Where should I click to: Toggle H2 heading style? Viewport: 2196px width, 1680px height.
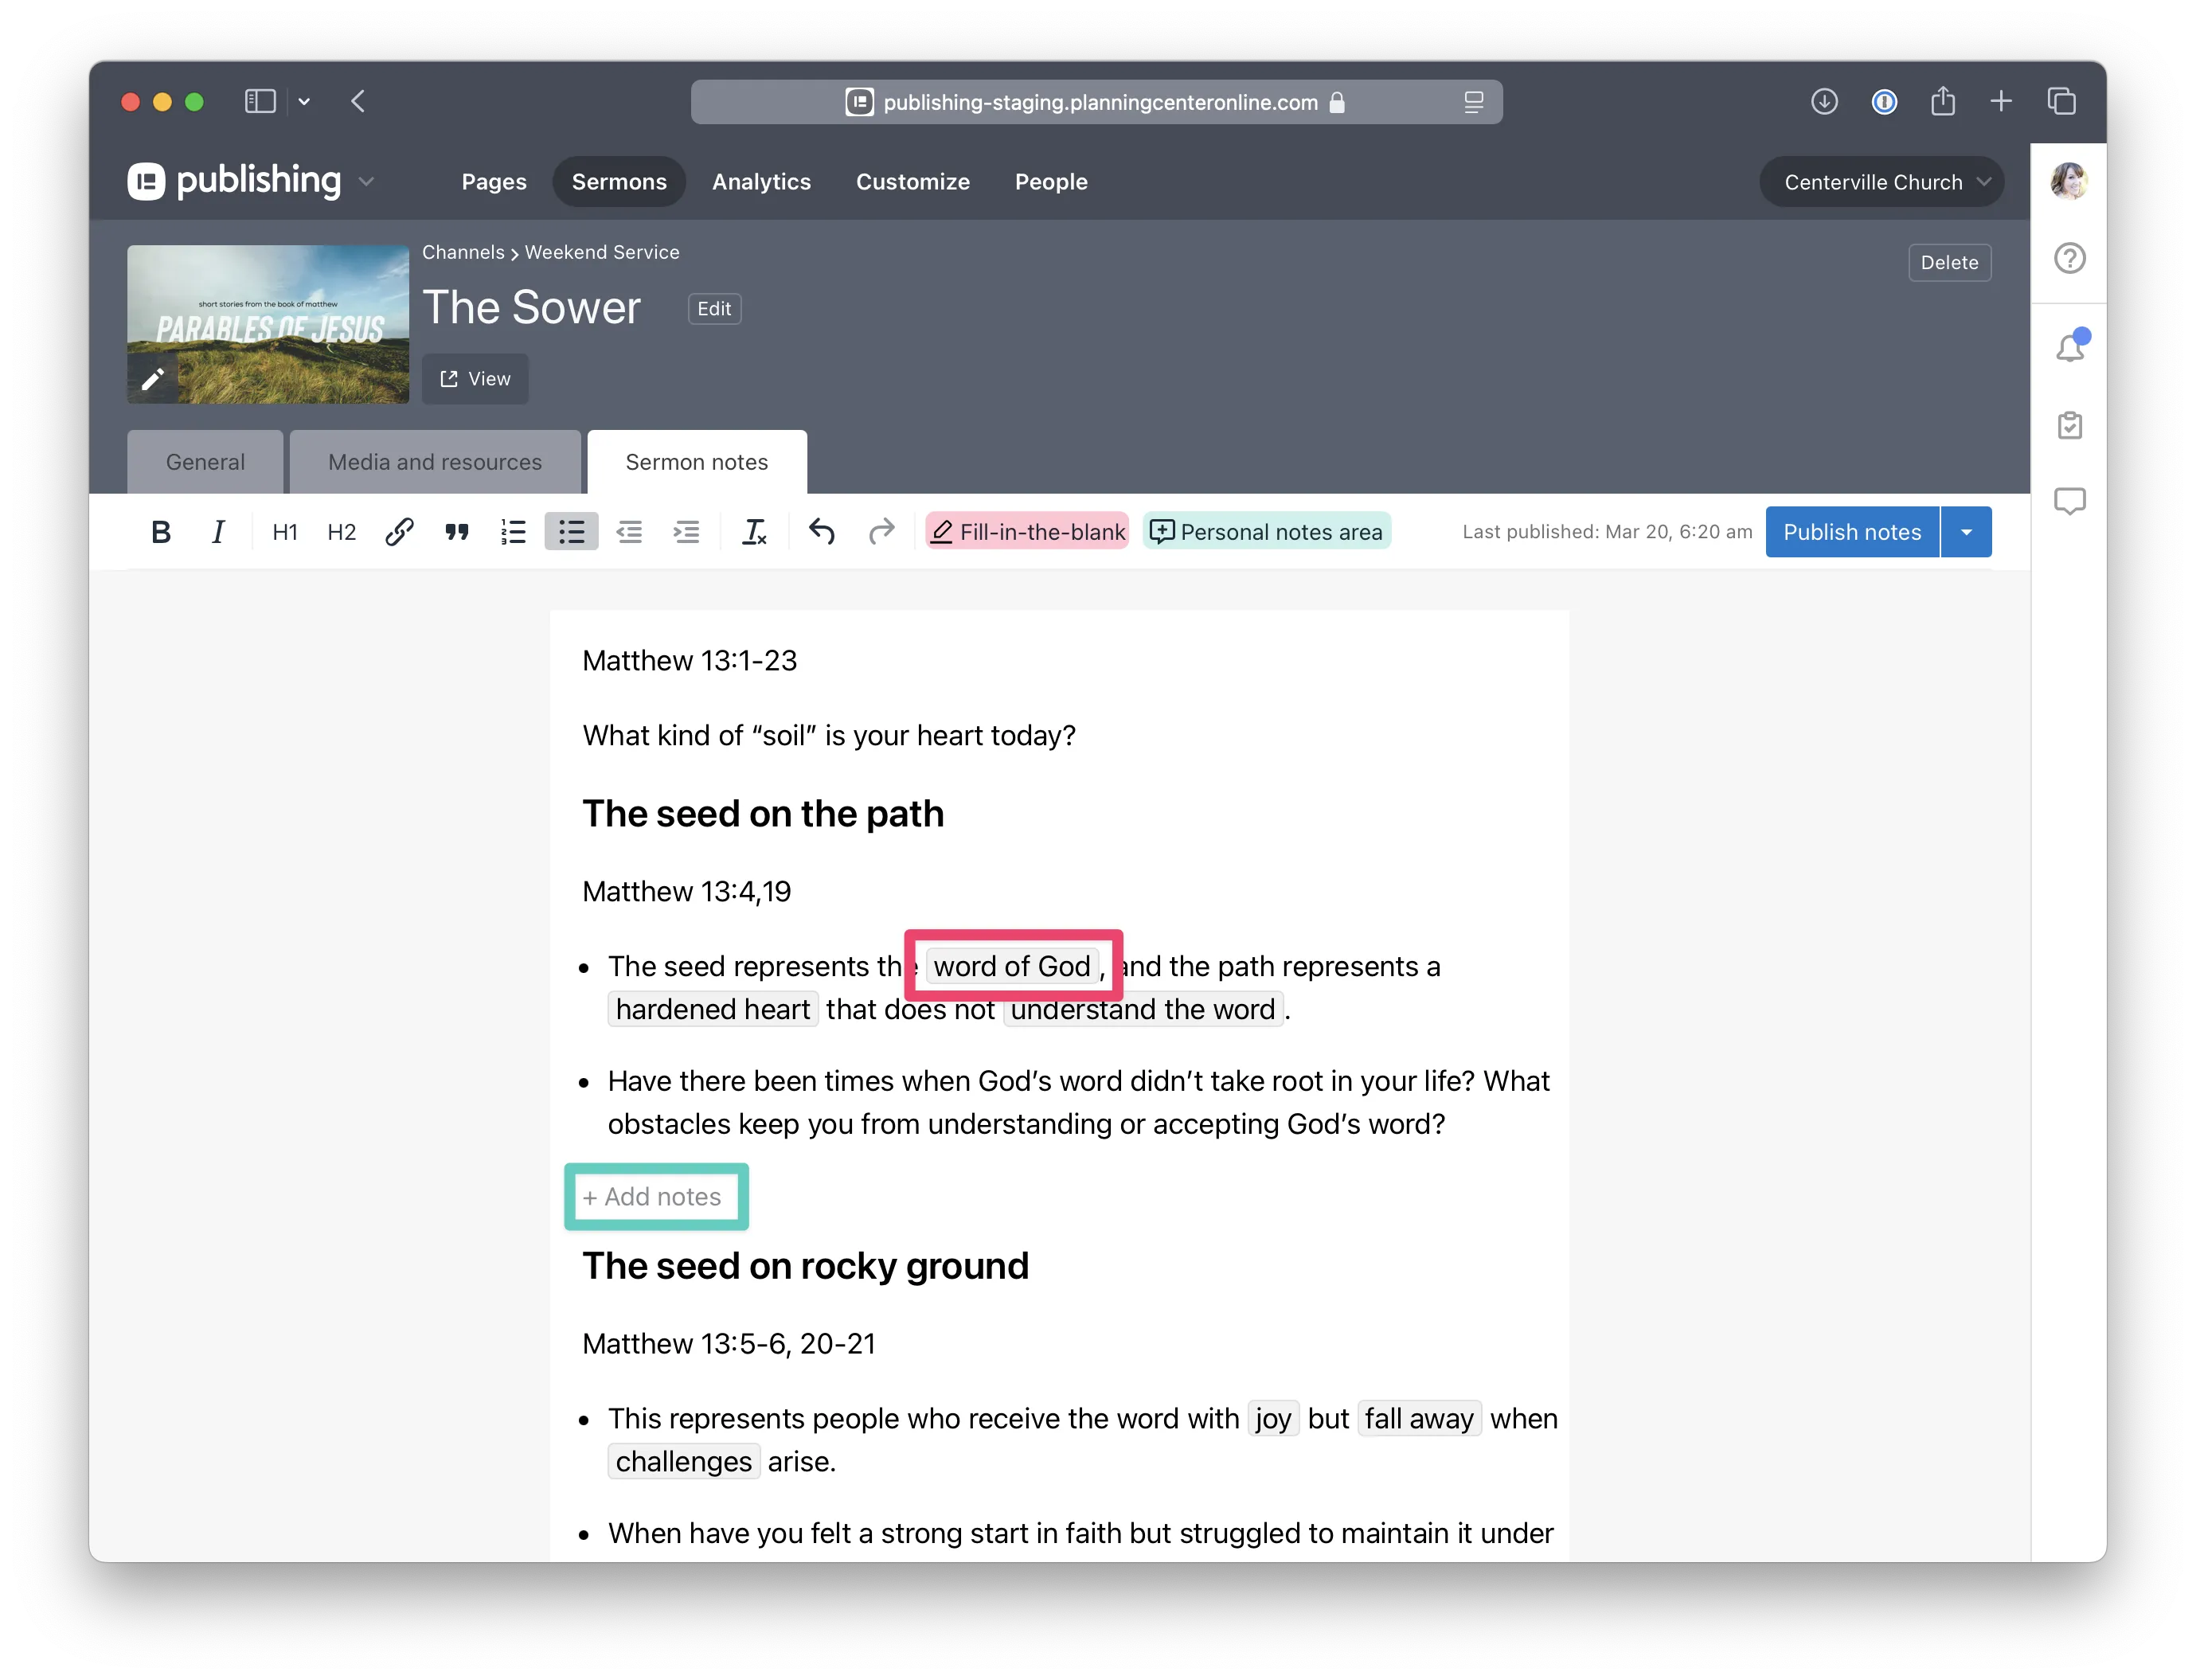click(342, 532)
